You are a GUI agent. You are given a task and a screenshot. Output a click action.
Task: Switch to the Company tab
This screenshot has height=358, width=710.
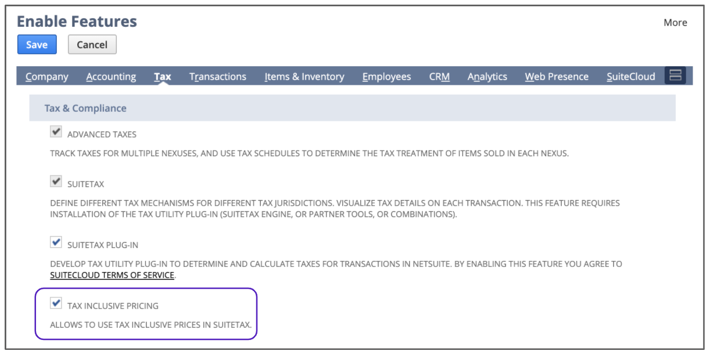point(47,77)
